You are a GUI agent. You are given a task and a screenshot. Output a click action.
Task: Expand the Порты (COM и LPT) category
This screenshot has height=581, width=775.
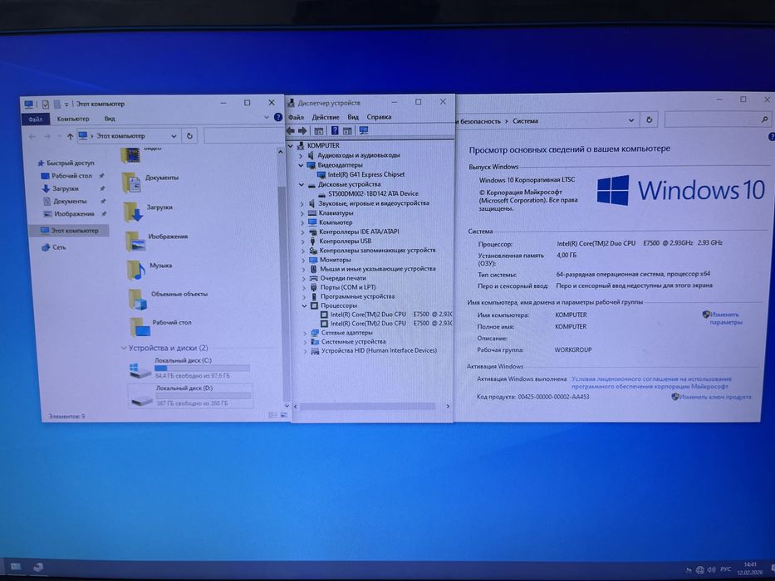pyautogui.click(x=304, y=287)
